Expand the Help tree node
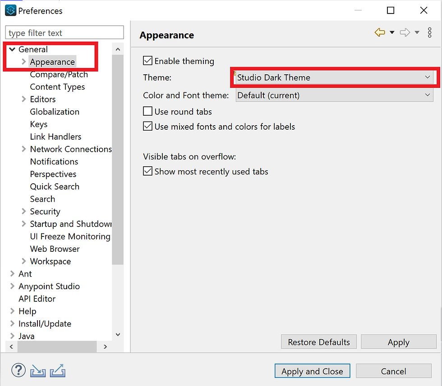Image resolution: width=442 pixels, height=386 pixels. 12,311
